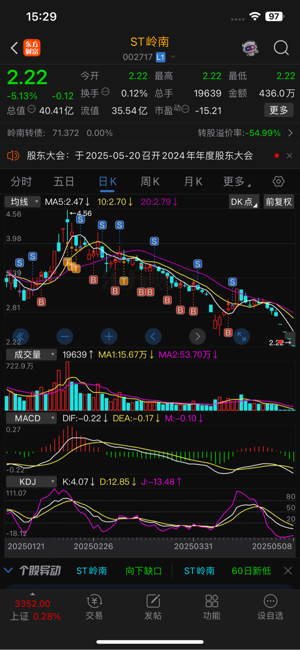Tap the B marker above 20250121 date

[x=41, y=302]
